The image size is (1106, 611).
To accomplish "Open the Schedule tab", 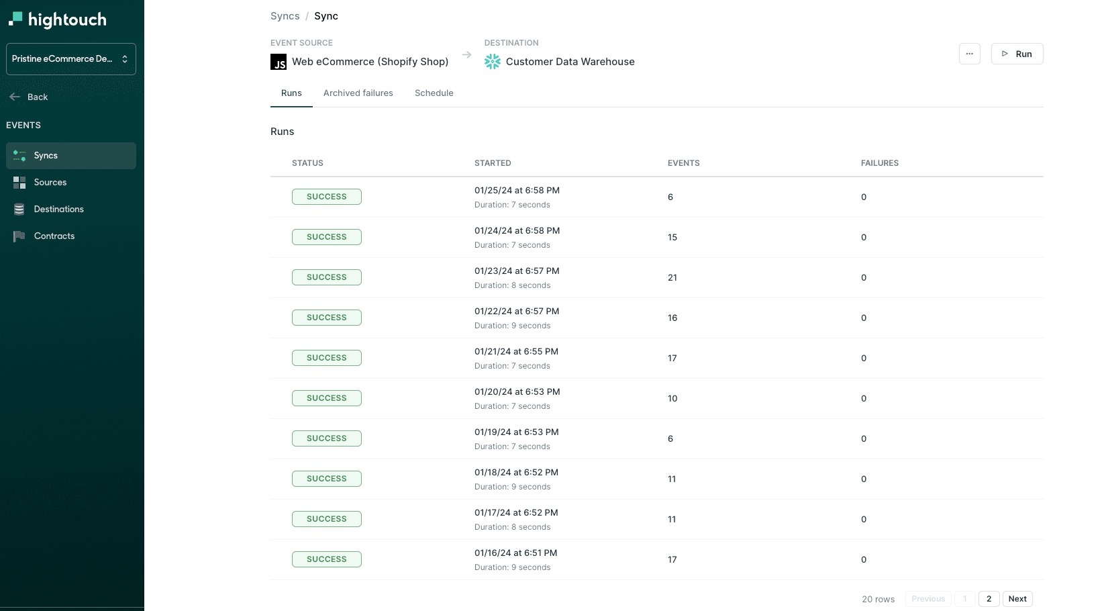I will pyautogui.click(x=434, y=93).
